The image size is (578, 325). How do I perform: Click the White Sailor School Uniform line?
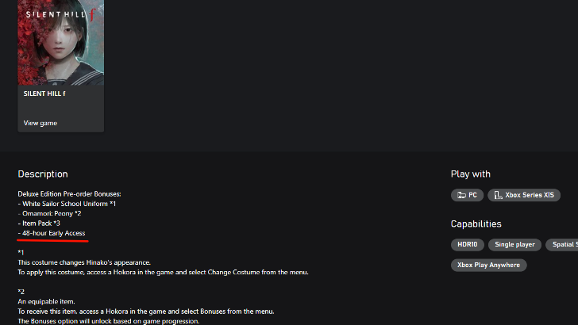[68, 204]
